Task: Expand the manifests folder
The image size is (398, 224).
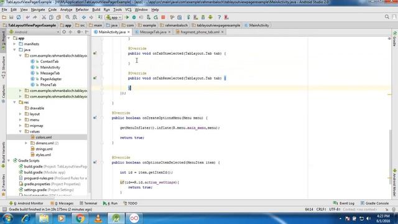Action: click(x=15, y=44)
